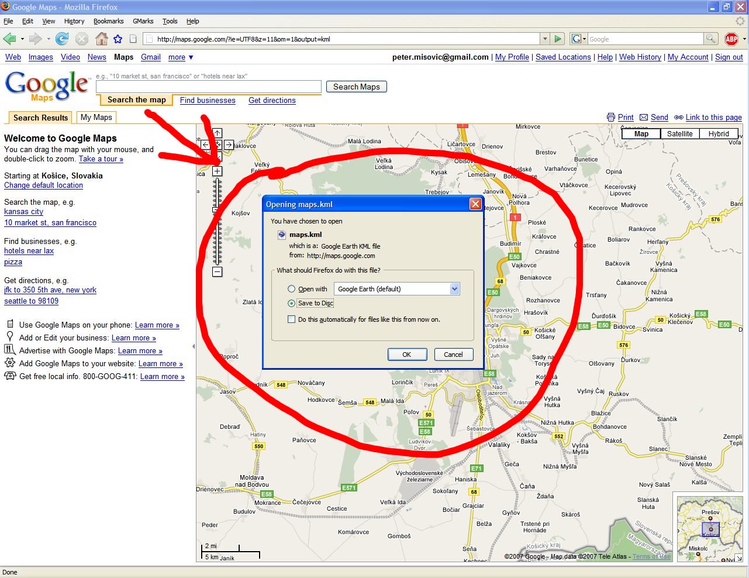Click the Forward navigation arrow

click(x=35, y=39)
